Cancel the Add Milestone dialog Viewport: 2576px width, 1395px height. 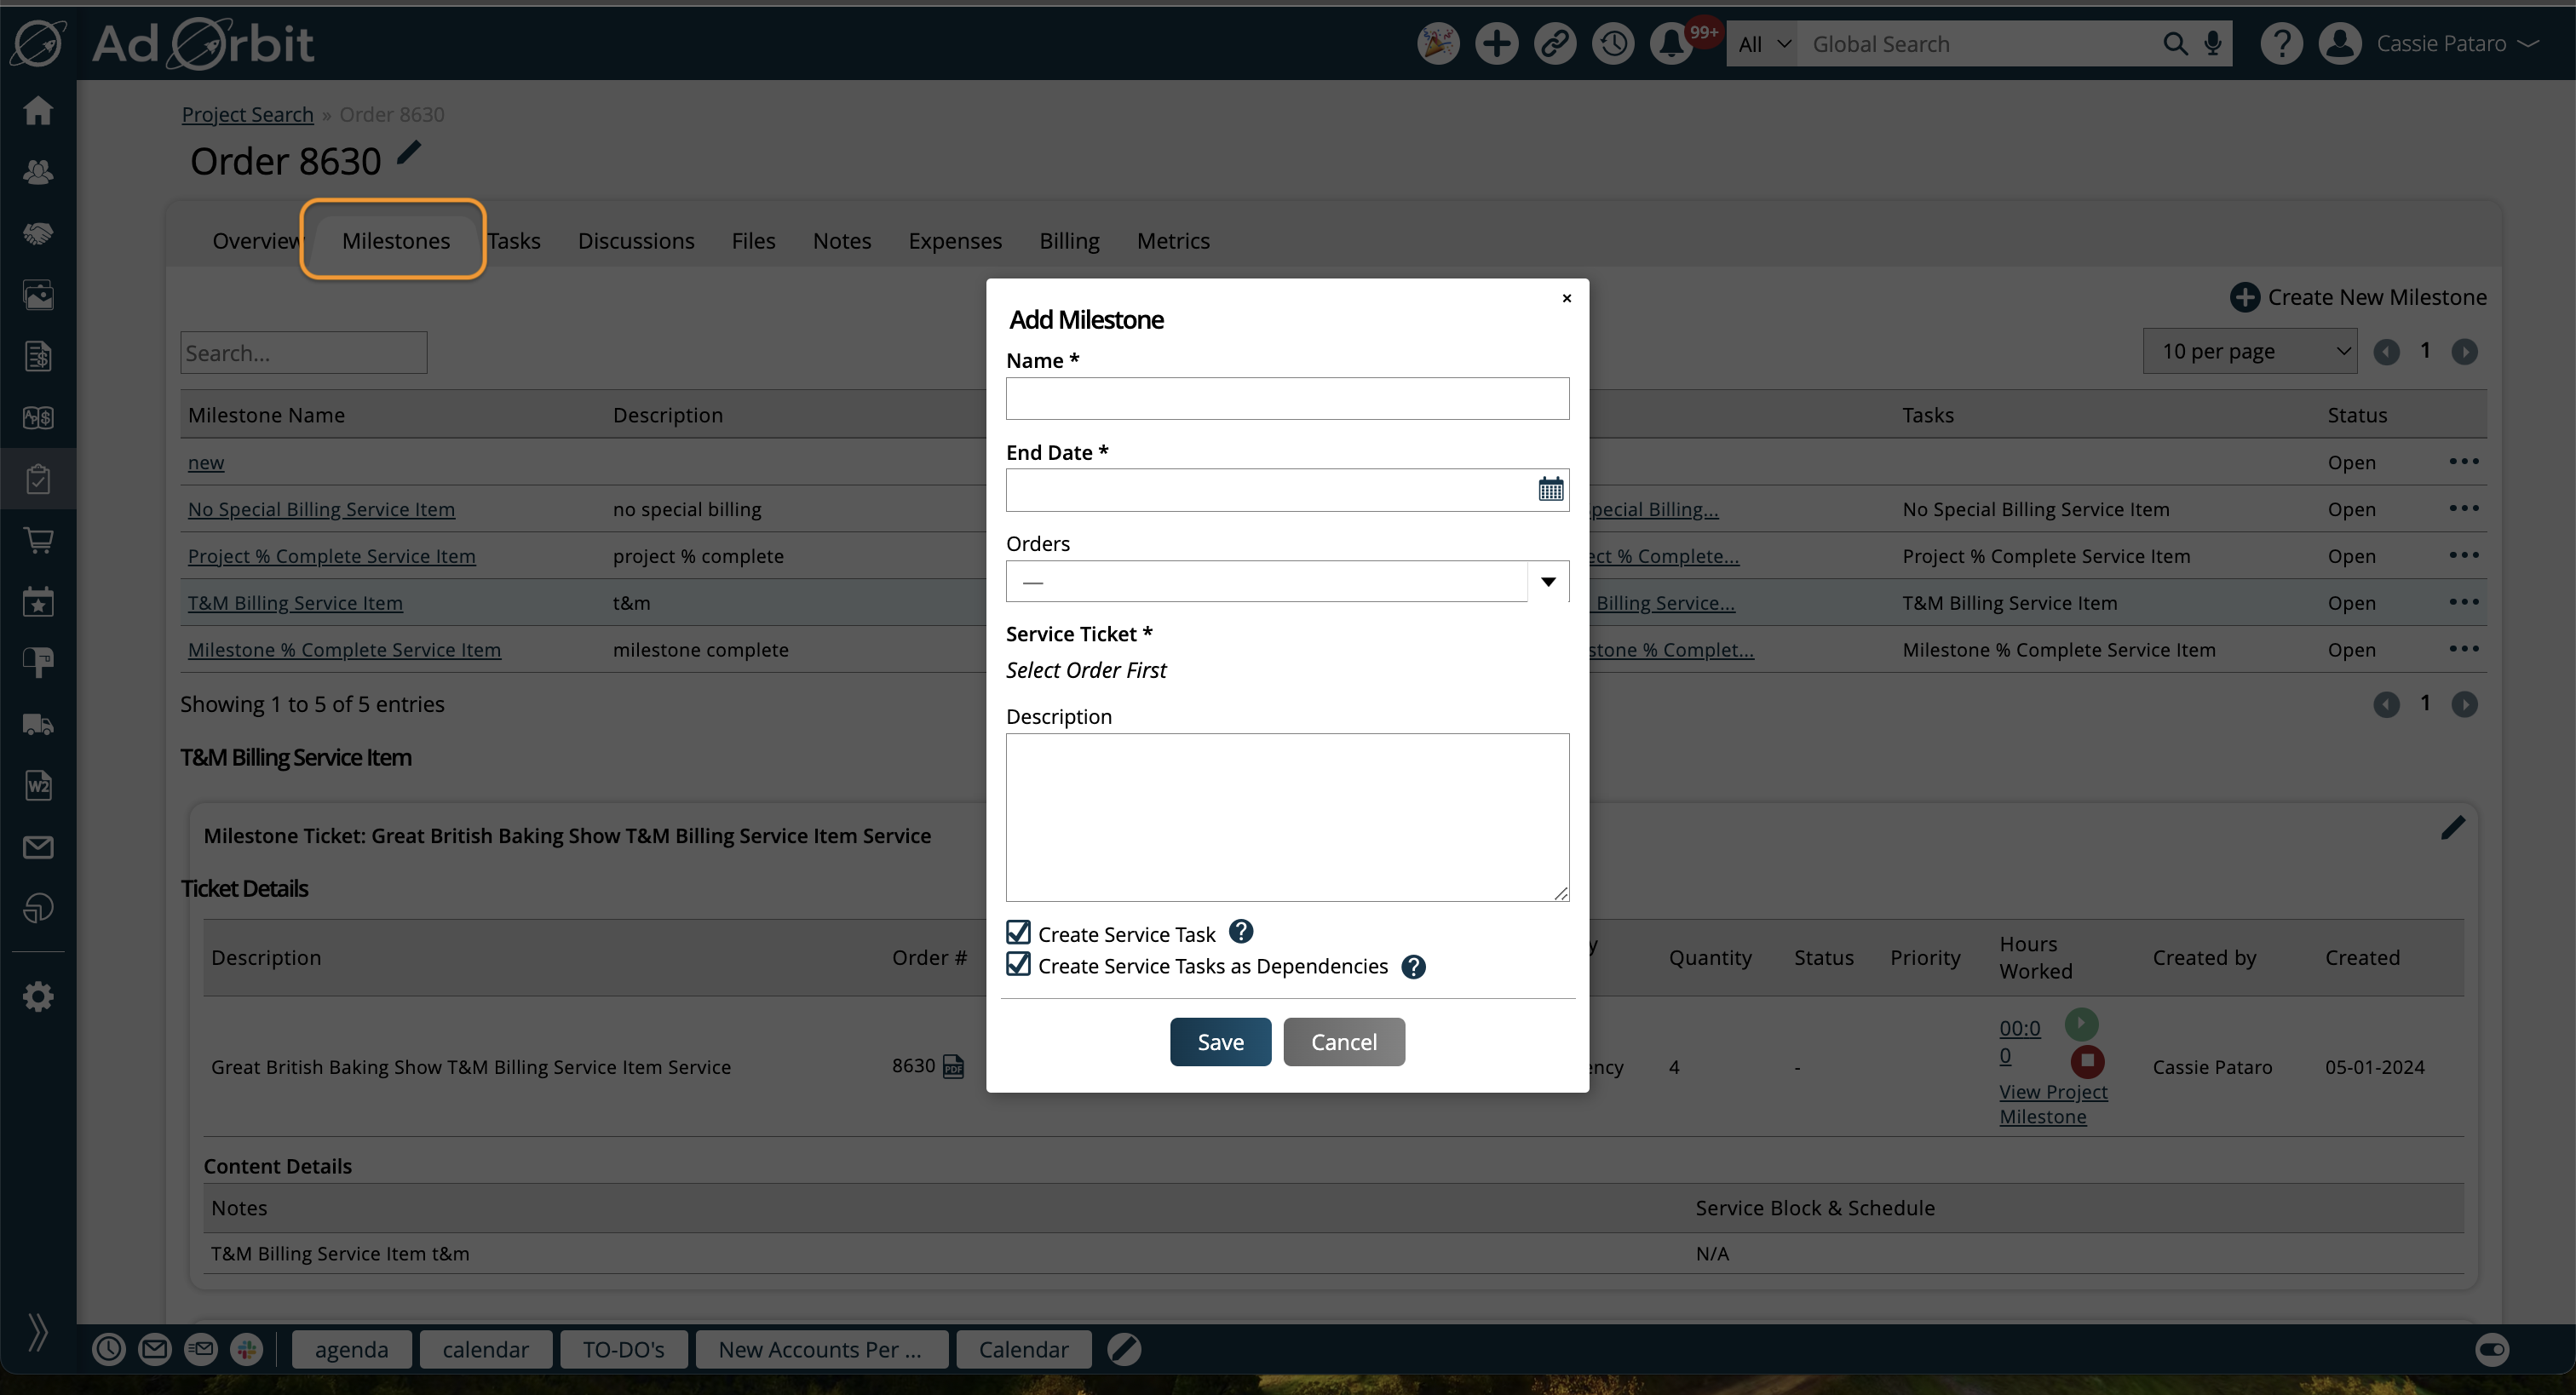[x=1343, y=1042]
